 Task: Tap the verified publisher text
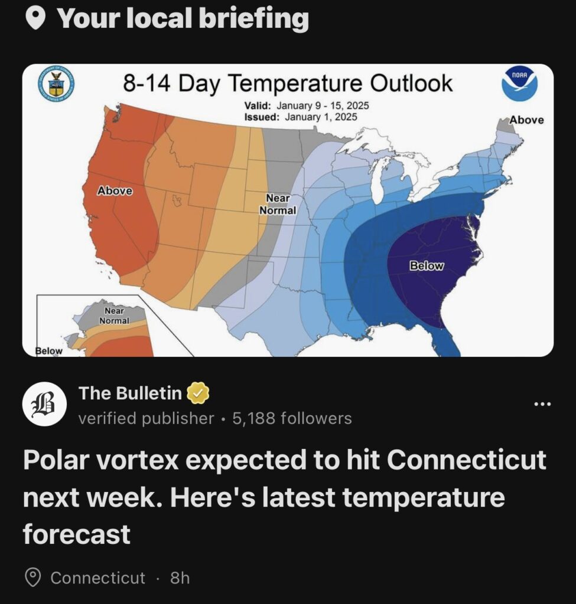[146, 419]
